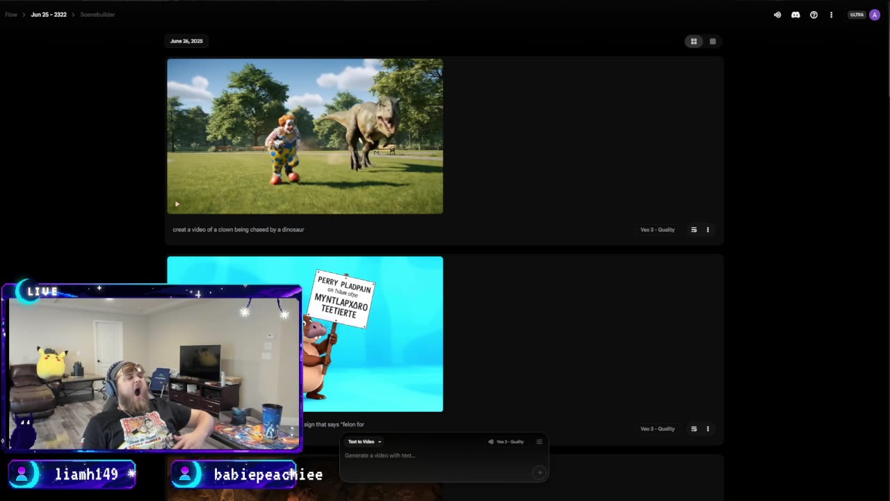Switch to the large grid view
This screenshot has width=890, height=501.
[693, 41]
